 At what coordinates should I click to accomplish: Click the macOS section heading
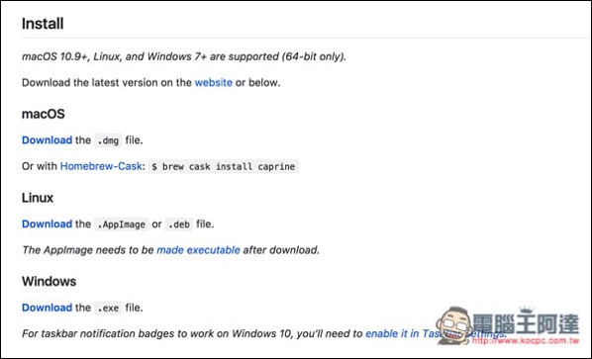tap(44, 114)
